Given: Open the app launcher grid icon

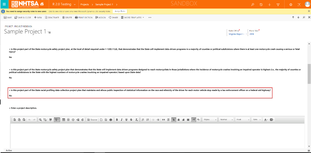Looking at the screenshot, I should (x=4, y=4).
